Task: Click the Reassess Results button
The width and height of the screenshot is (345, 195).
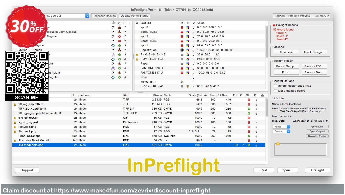Action: pos(104,16)
